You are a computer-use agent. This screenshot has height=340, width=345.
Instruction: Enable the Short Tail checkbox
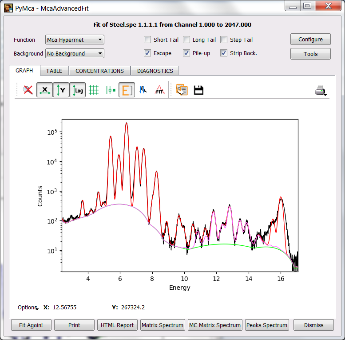pyautogui.click(x=147, y=40)
